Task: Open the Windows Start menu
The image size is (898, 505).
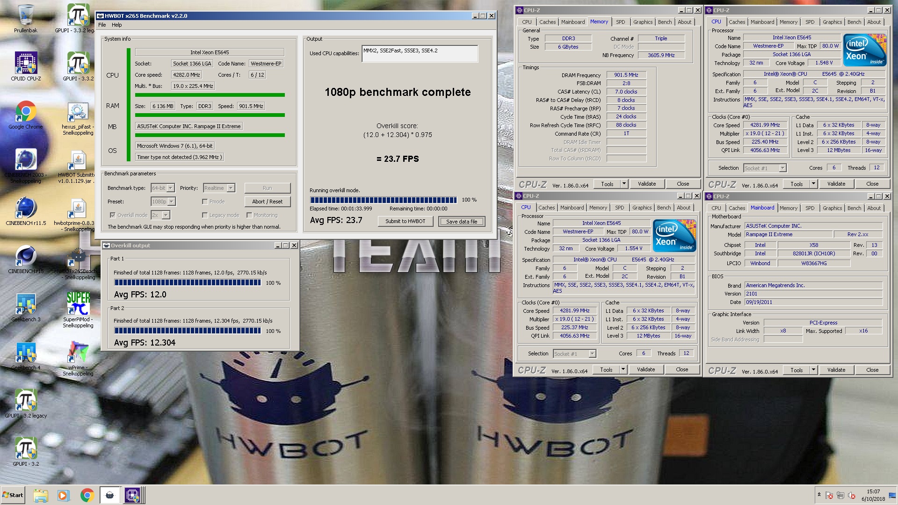Action: pos(13,495)
